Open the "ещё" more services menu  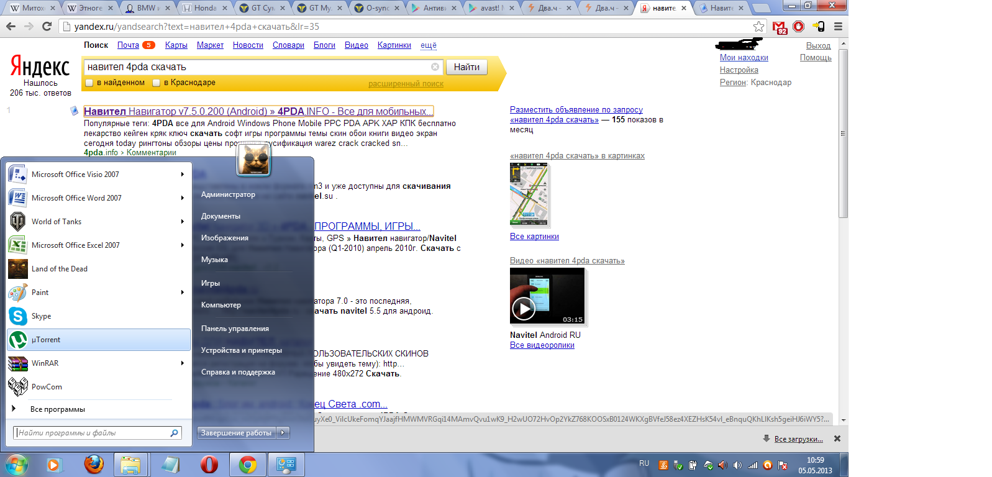click(429, 45)
